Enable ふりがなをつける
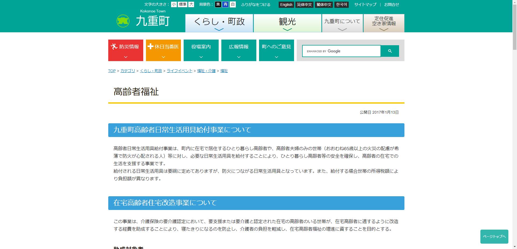517x249 pixels. click(255, 4)
